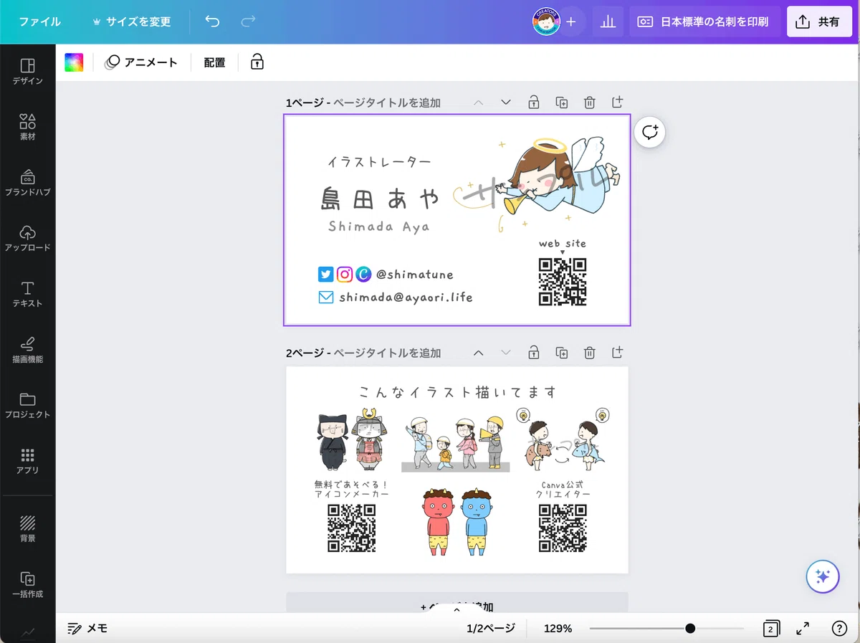This screenshot has width=860, height=643.
Task: Click the アニメート animate button
Action: [141, 62]
